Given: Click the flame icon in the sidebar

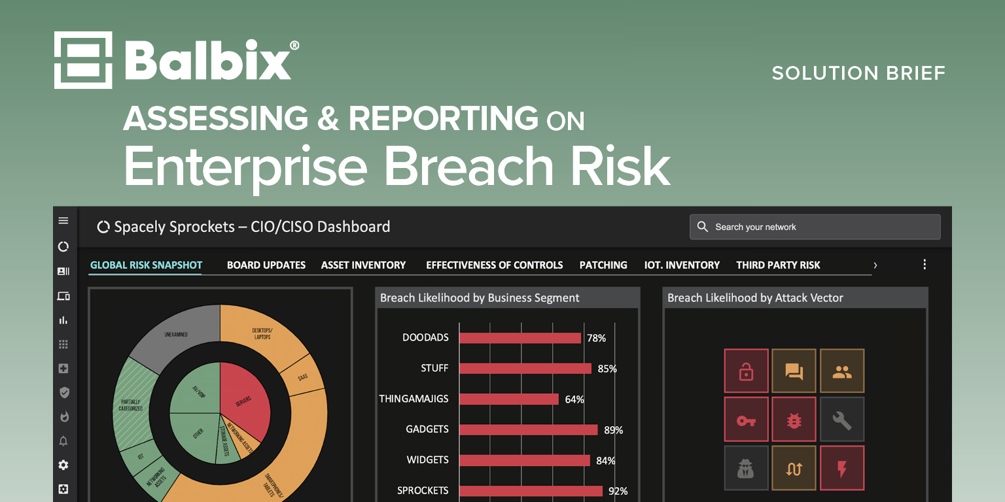Looking at the screenshot, I should click(x=63, y=417).
